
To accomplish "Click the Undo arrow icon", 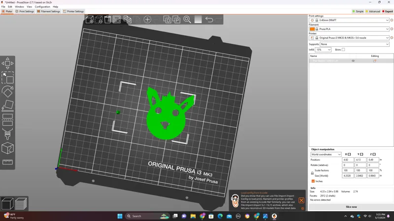I will click(x=209, y=20).
